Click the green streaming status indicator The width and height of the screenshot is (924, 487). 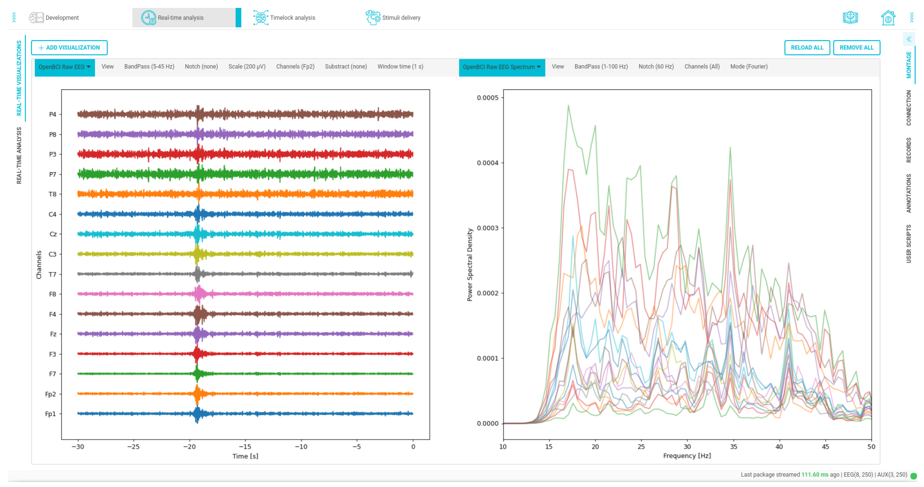click(x=913, y=476)
